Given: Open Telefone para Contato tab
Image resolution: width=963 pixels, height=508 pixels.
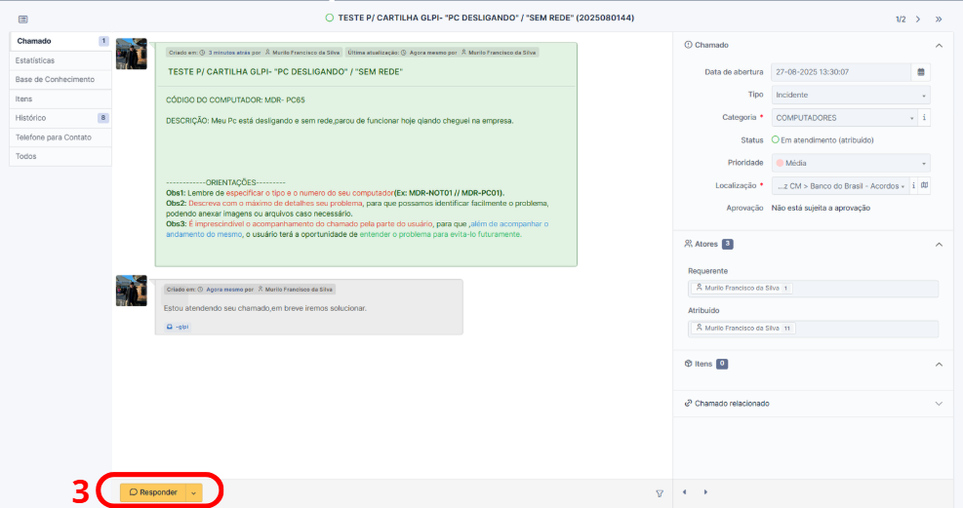Looking at the screenshot, I should pos(60,137).
